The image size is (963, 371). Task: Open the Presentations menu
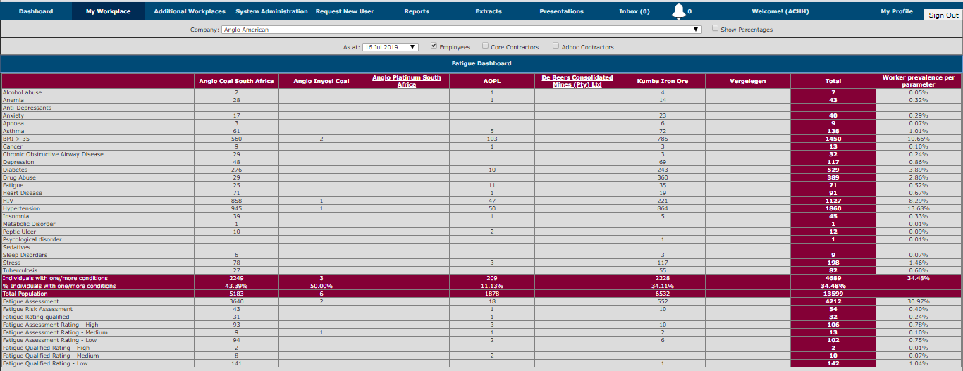(561, 11)
